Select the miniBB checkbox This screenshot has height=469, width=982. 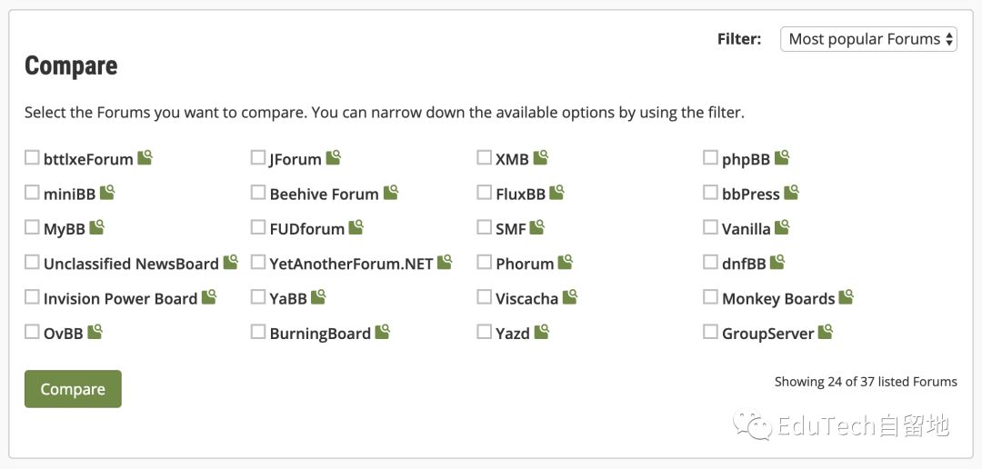[x=32, y=192]
